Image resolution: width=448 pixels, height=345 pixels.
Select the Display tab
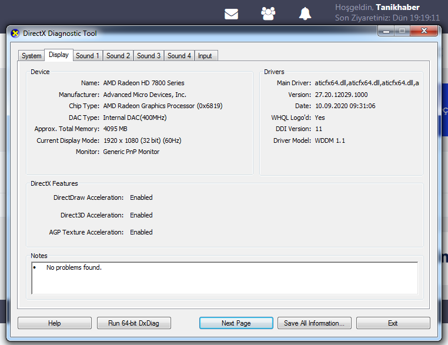pyautogui.click(x=59, y=55)
